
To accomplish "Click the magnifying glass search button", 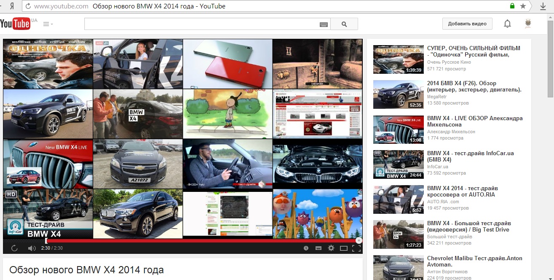I will coord(344,24).
